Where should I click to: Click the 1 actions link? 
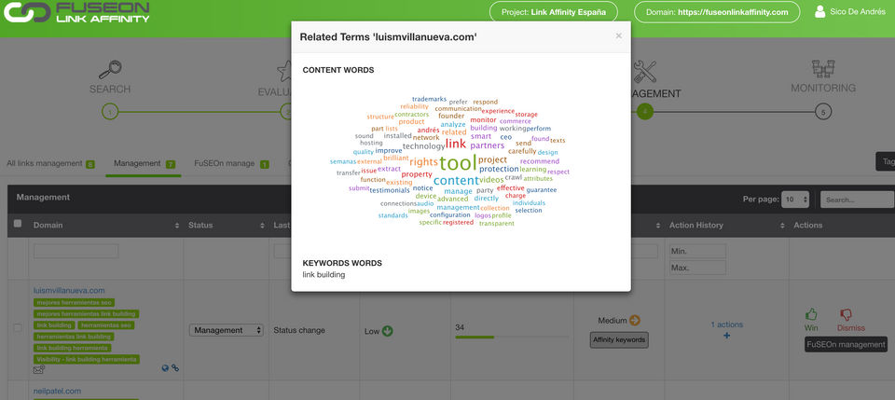pos(726,324)
